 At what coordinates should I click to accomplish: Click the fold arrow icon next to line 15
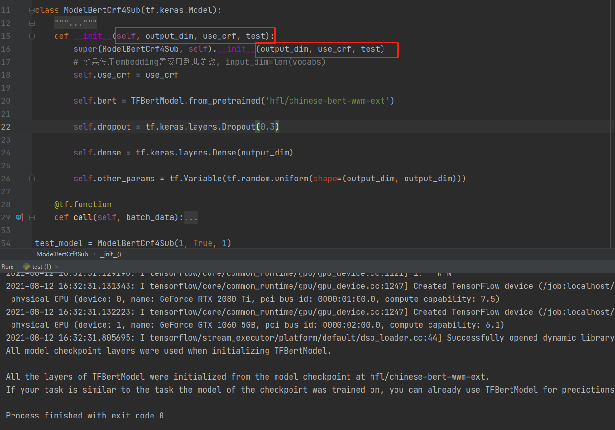coord(32,36)
